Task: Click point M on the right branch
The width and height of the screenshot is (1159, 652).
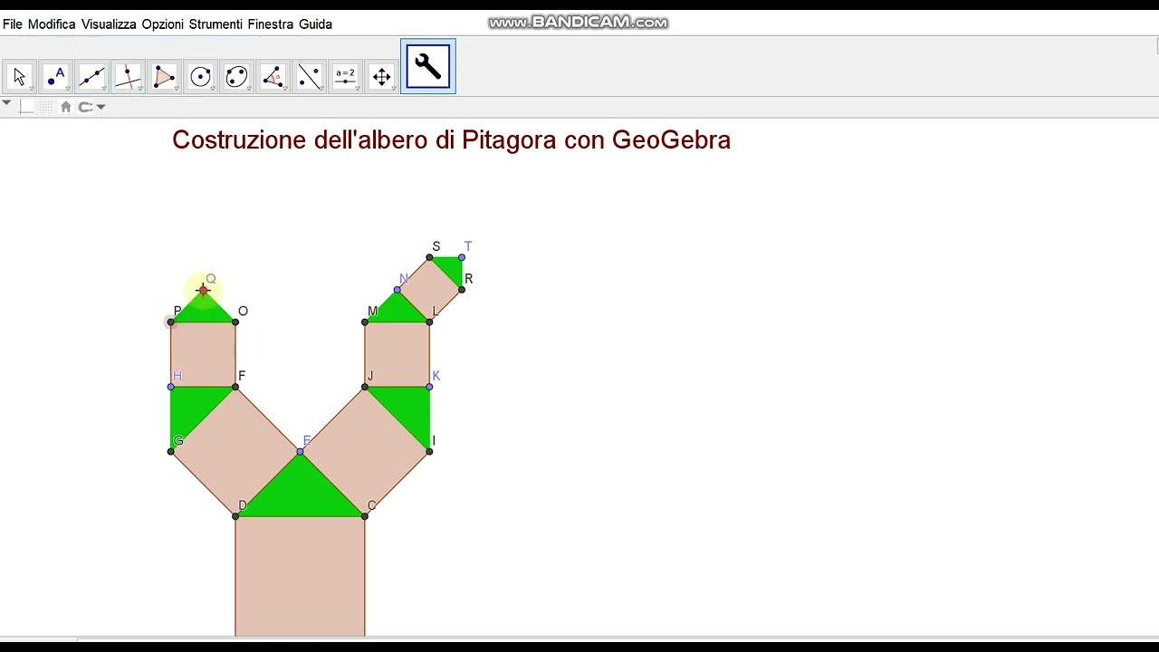Action: point(365,321)
